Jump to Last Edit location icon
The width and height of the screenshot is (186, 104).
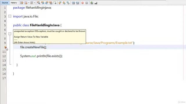(x=22, y=3)
